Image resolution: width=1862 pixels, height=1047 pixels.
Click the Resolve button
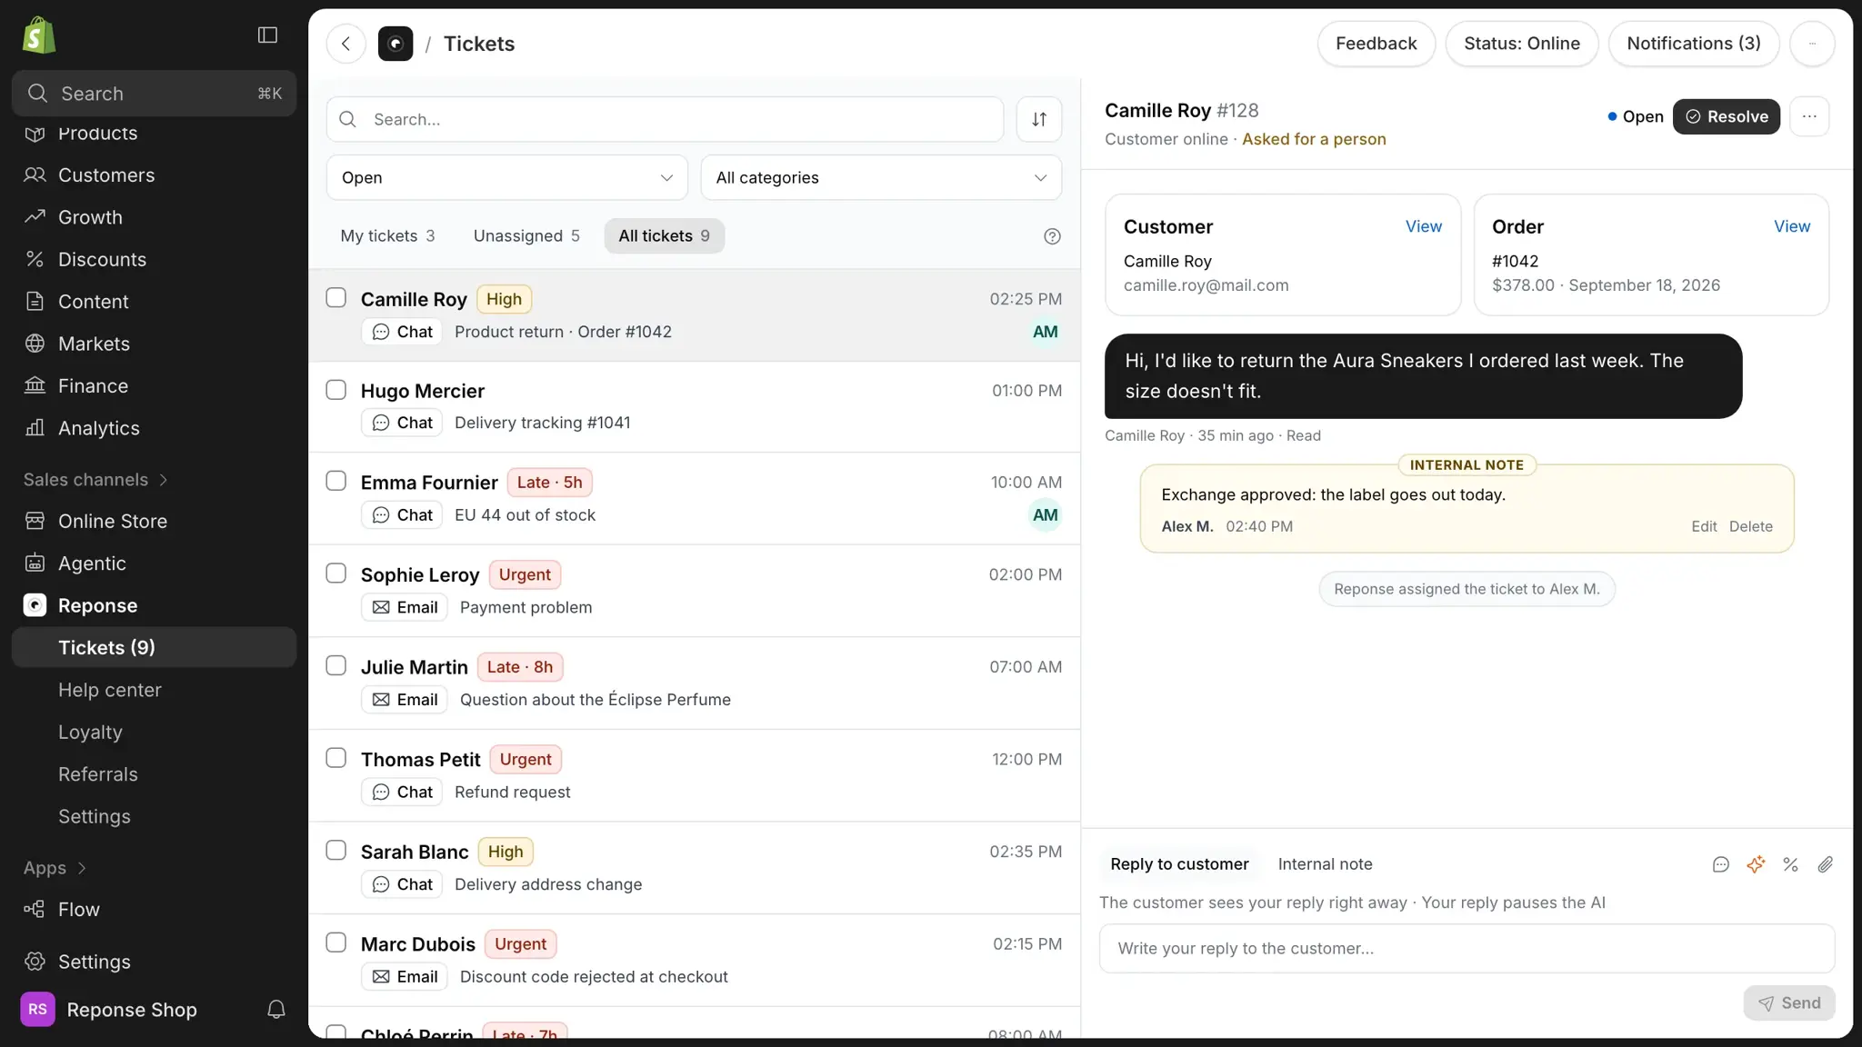(1726, 116)
